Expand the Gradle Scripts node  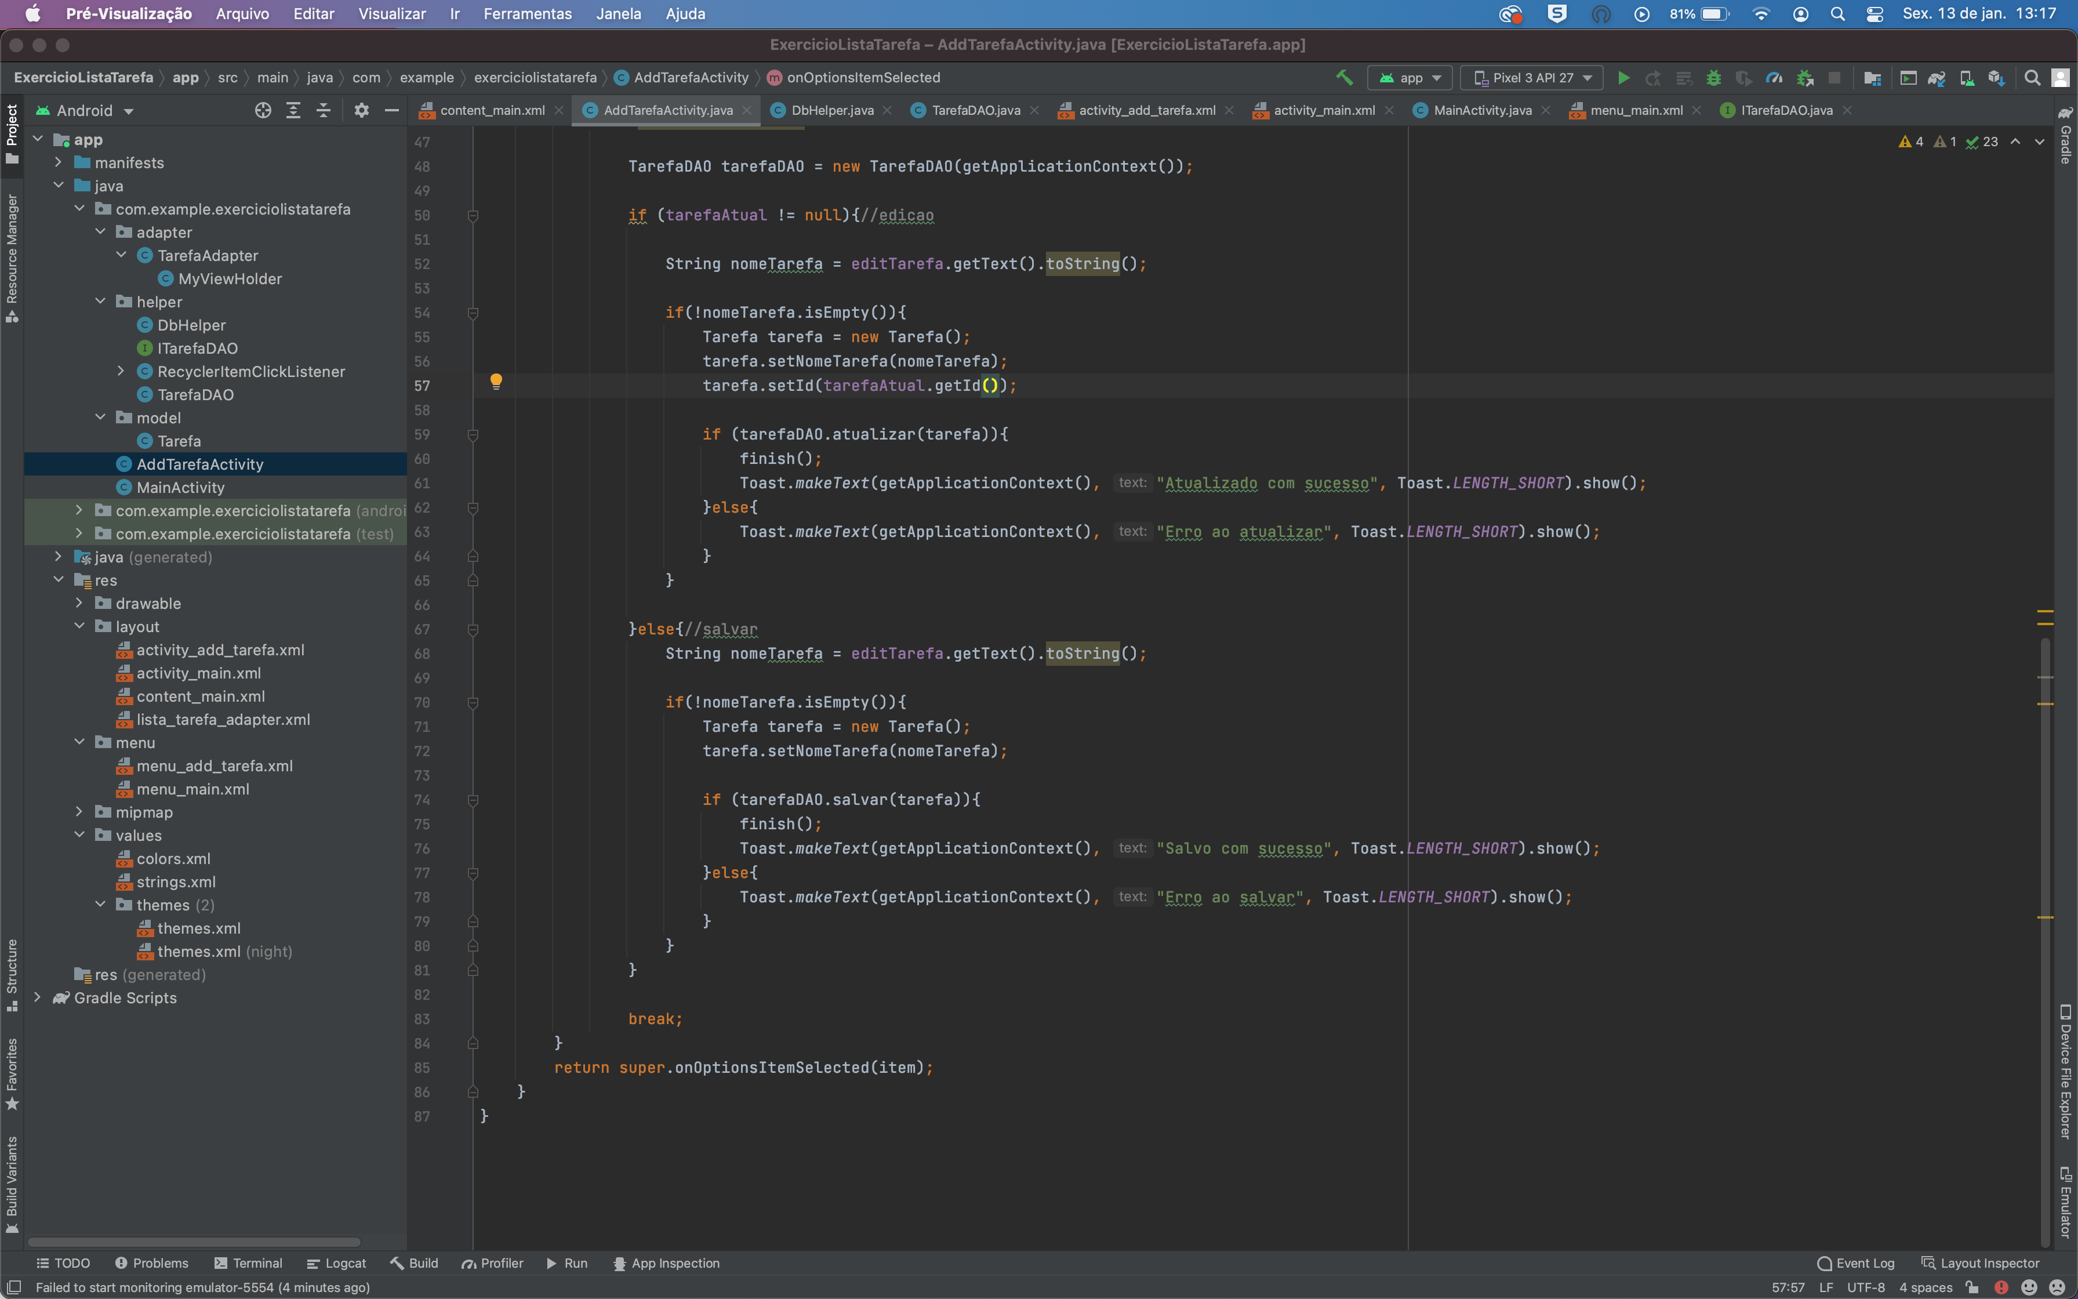[x=38, y=997]
